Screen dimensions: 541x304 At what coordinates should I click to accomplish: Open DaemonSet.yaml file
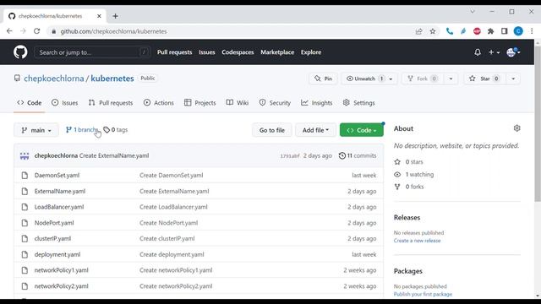click(57, 176)
